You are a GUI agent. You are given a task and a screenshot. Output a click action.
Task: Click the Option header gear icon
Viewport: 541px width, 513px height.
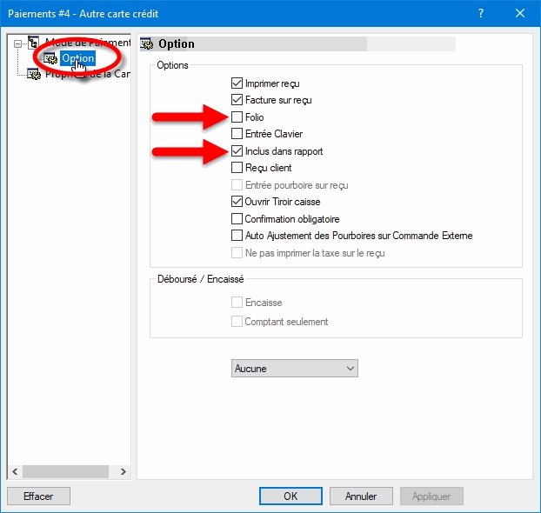coord(147,43)
